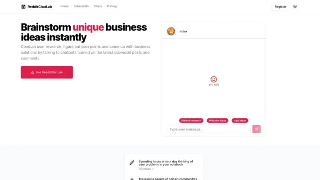Click the r/rolex chat header name

click(183, 31)
